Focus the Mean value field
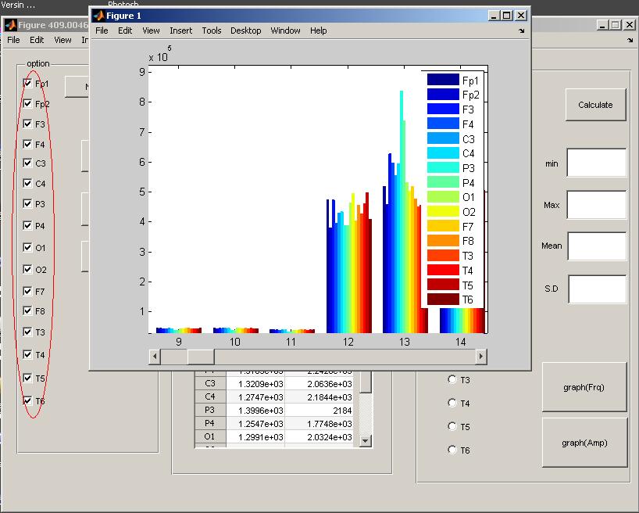639x513 pixels. tap(597, 246)
